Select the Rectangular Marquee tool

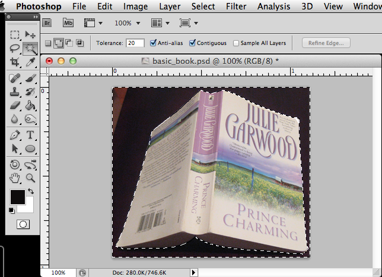tap(15, 35)
